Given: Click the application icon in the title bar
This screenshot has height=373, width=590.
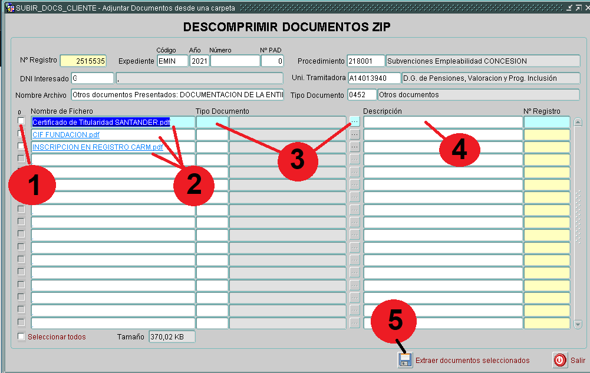Looking at the screenshot, I should pyautogui.click(x=9, y=8).
